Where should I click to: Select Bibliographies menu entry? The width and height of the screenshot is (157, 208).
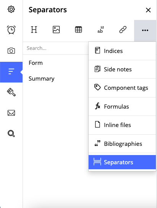[x=122, y=144]
